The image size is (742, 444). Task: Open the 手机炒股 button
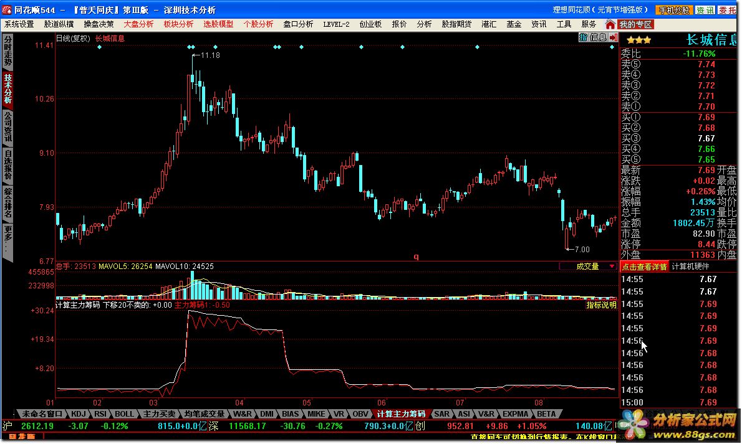click(x=674, y=10)
